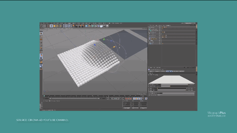Viewport: 237px width, 133px height.
Task: Click the first position field in coordinates manager
Action: coord(127,103)
